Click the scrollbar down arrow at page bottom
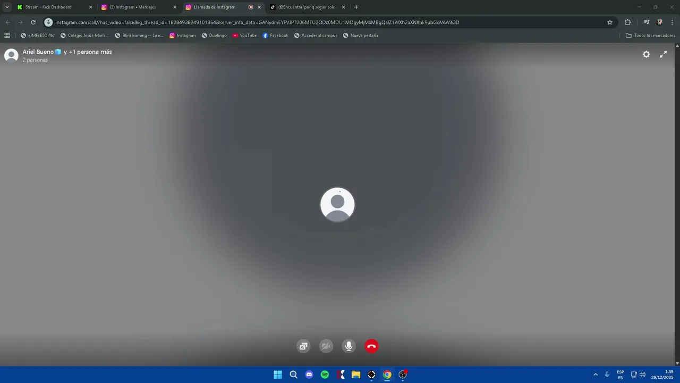 (x=677, y=363)
